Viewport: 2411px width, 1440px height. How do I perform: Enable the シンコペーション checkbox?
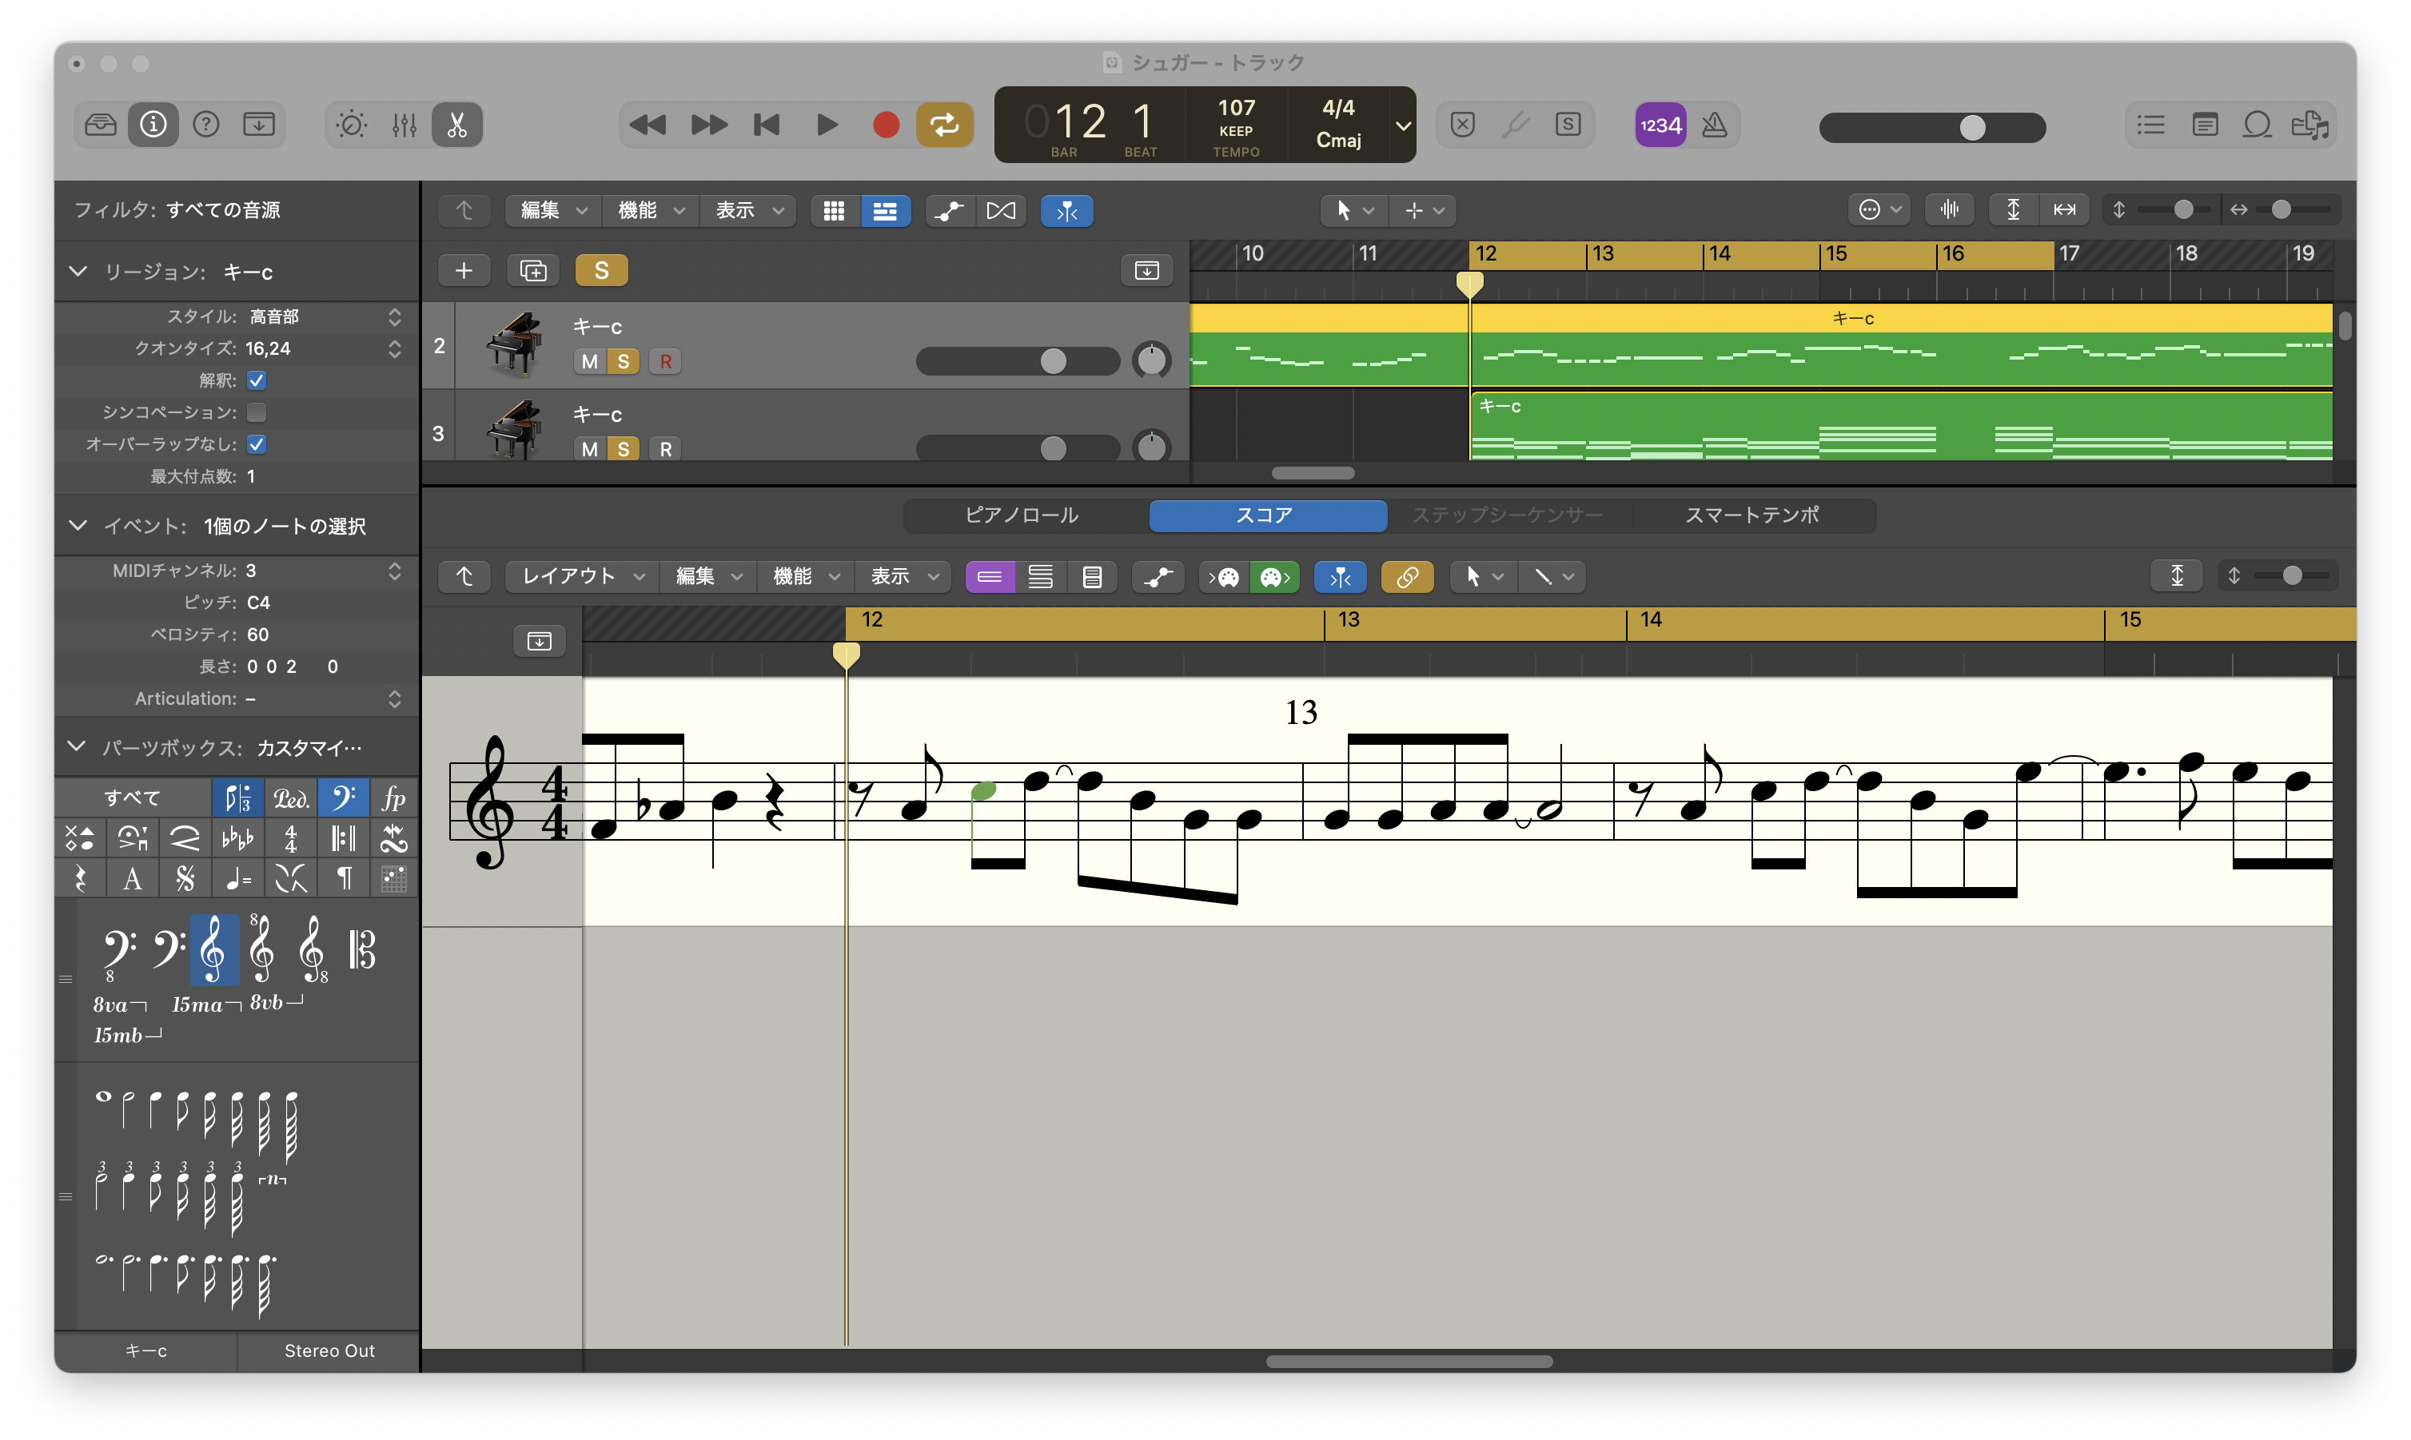tap(257, 412)
